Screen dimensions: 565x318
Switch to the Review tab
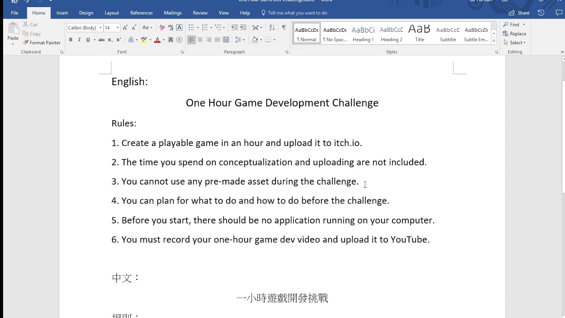click(200, 13)
